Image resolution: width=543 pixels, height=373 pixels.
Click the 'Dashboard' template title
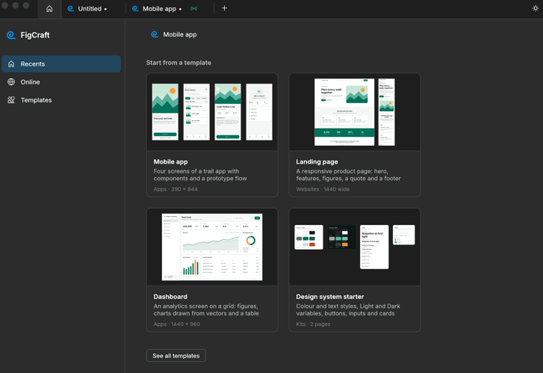[x=170, y=297]
